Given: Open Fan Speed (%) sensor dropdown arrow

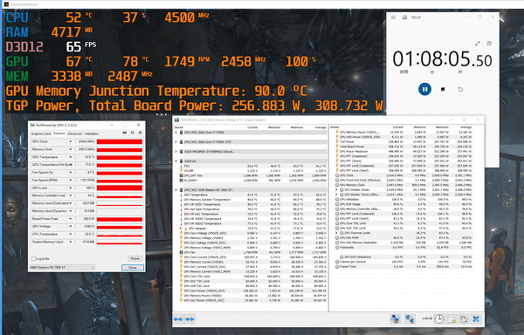Looking at the screenshot, I should pos(71,173).
